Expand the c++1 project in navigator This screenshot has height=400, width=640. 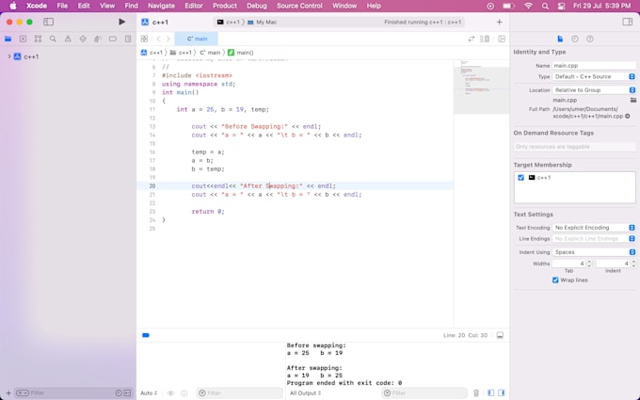pos(9,56)
